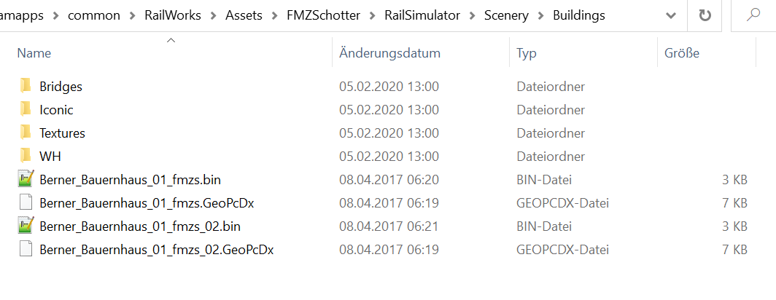Click the WH folder icon
The width and height of the screenshot is (776, 300).
point(26,156)
